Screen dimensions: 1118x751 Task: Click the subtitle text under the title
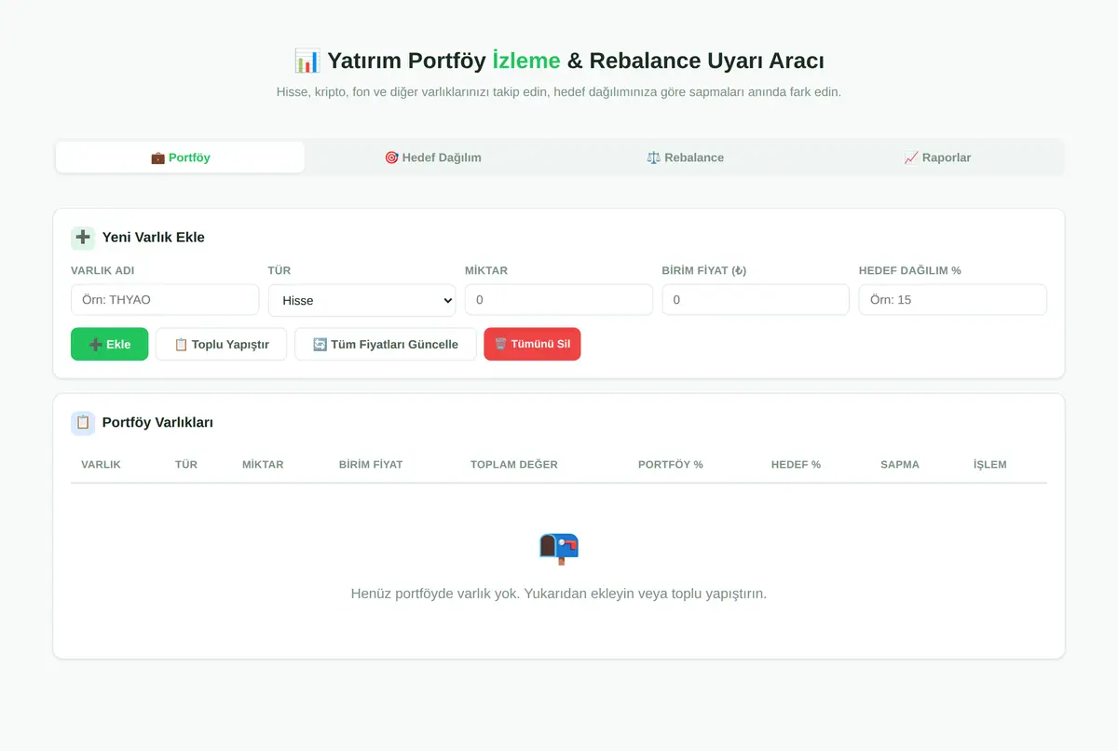[x=559, y=92]
